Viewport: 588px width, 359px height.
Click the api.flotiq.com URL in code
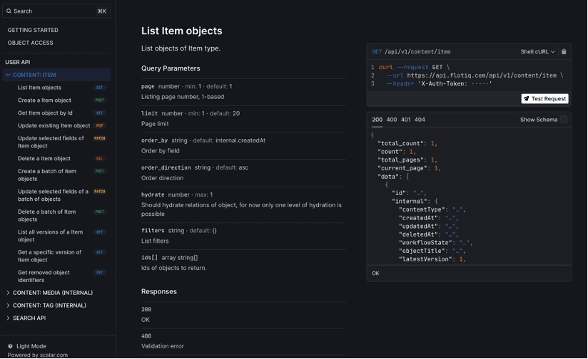[482, 76]
